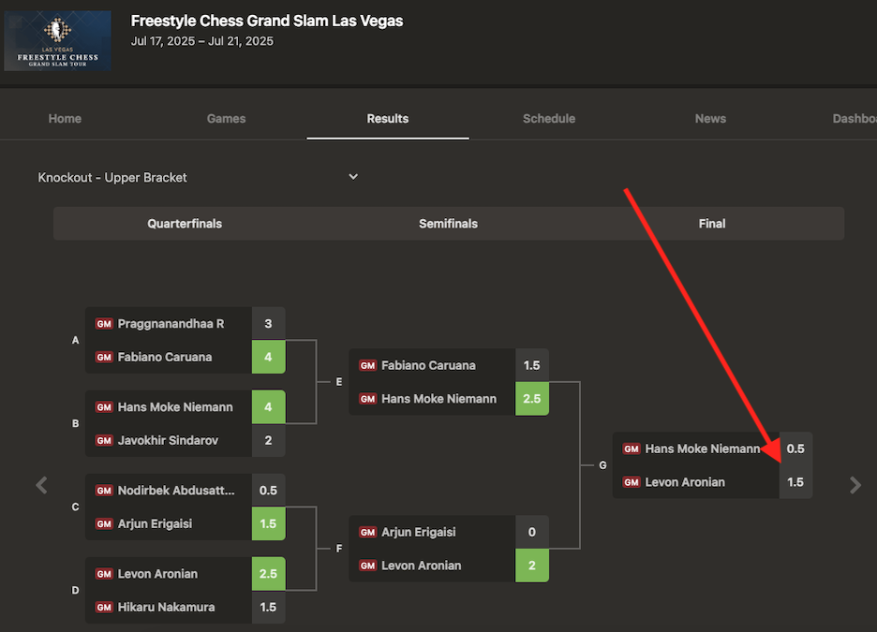Click Erigaisi's quarterfinal score of 1.5

pos(269,523)
